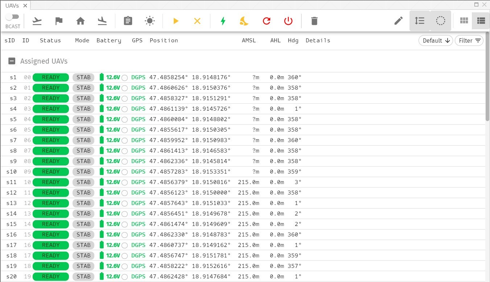Screen dimensions: 490x282
Task: Select the return-to-home icon
Action: 81,21
